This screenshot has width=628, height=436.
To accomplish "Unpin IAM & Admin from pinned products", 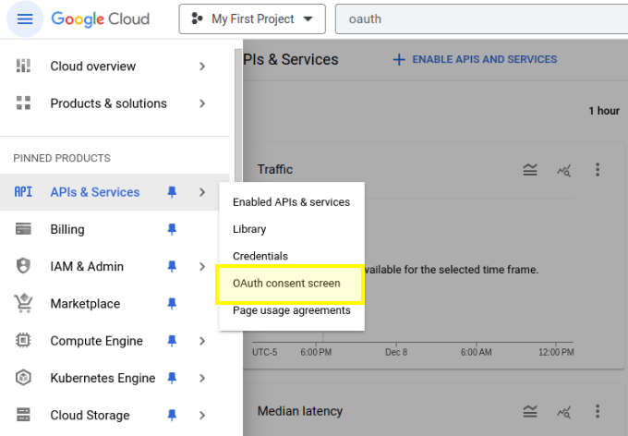I will (172, 266).
